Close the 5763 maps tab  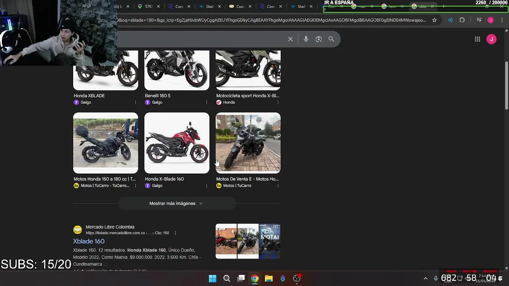[x=158, y=6]
